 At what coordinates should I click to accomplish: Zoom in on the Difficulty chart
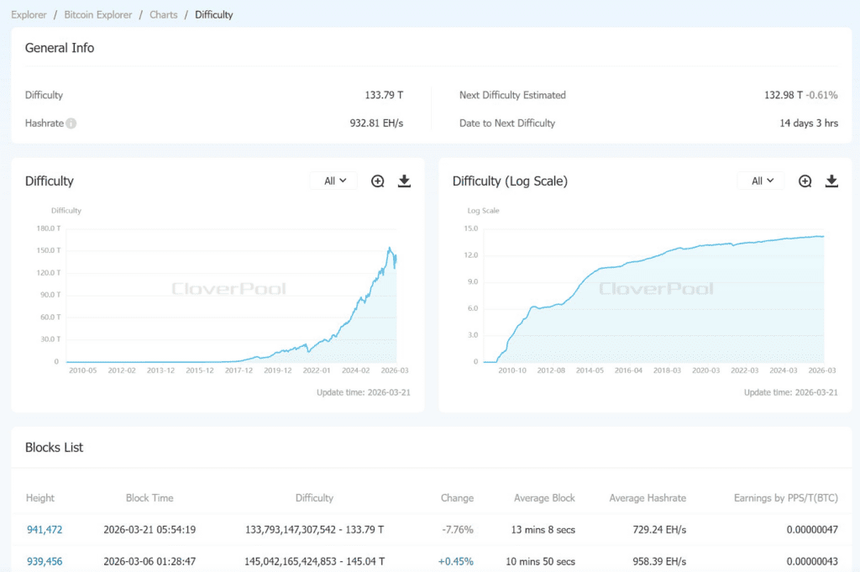(x=378, y=181)
